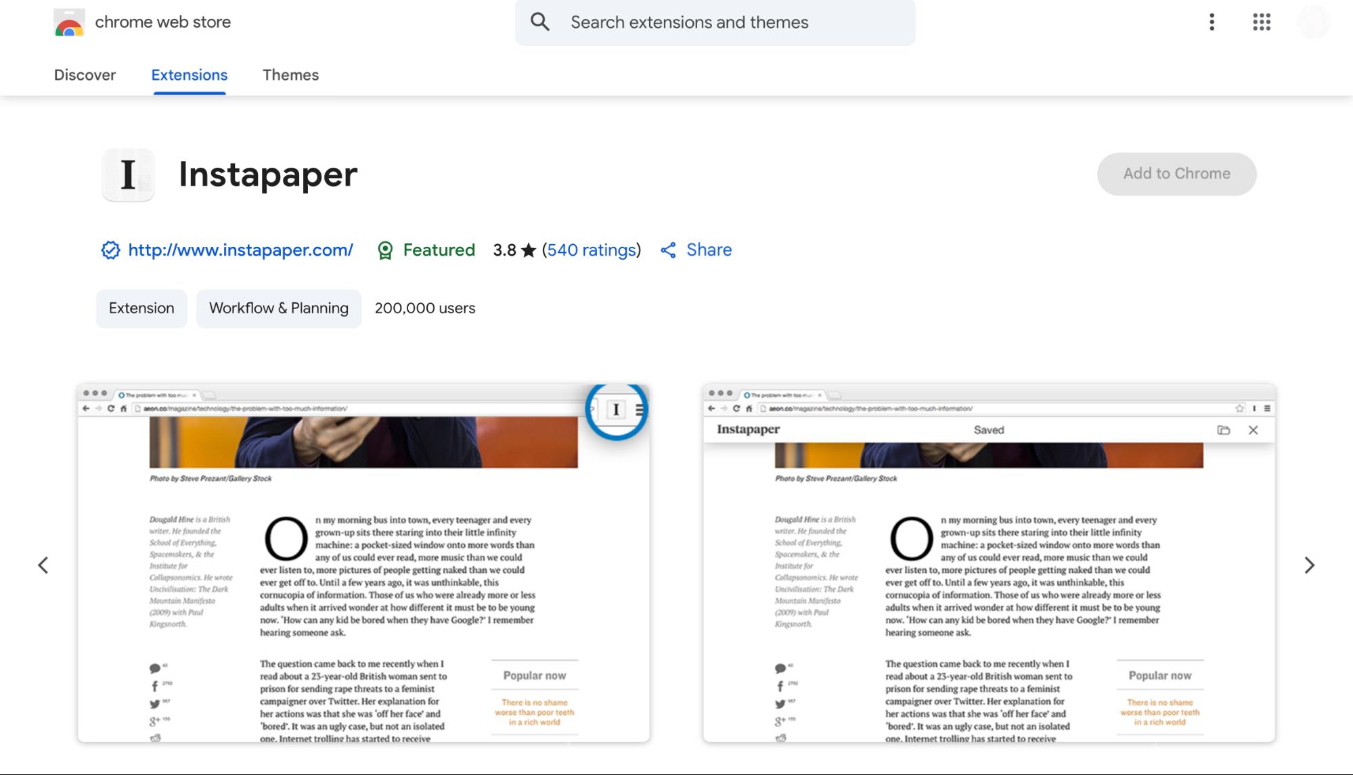
Task: Open the account profile avatar
Action: pyautogui.click(x=1313, y=22)
